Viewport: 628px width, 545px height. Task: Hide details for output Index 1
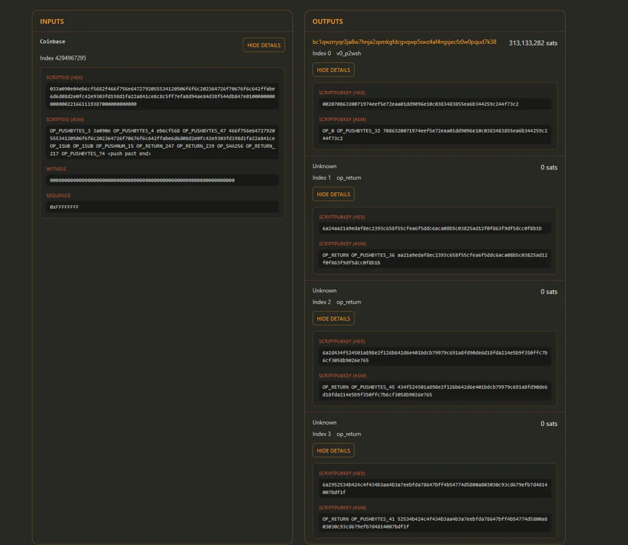tap(333, 194)
